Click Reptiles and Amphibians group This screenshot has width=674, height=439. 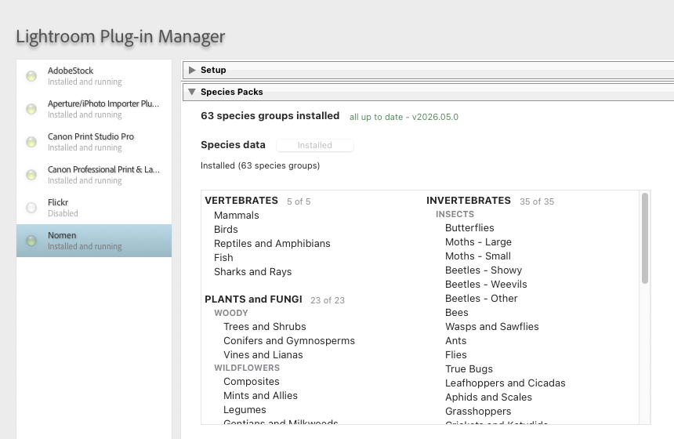pos(272,244)
